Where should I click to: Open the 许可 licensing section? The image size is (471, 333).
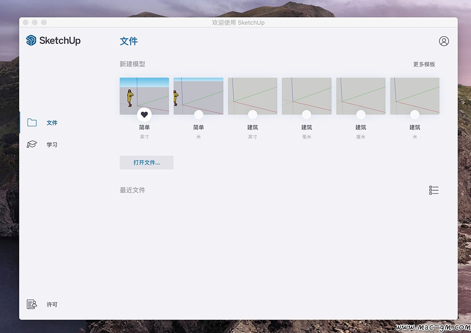(x=52, y=305)
